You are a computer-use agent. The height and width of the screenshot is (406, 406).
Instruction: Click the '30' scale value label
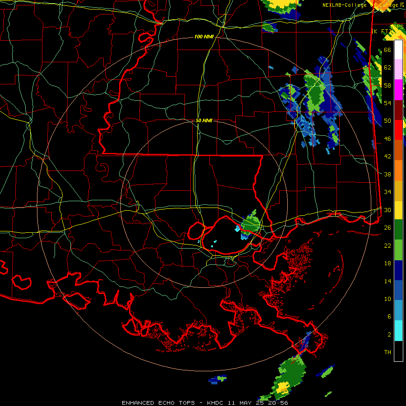point(388,210)
